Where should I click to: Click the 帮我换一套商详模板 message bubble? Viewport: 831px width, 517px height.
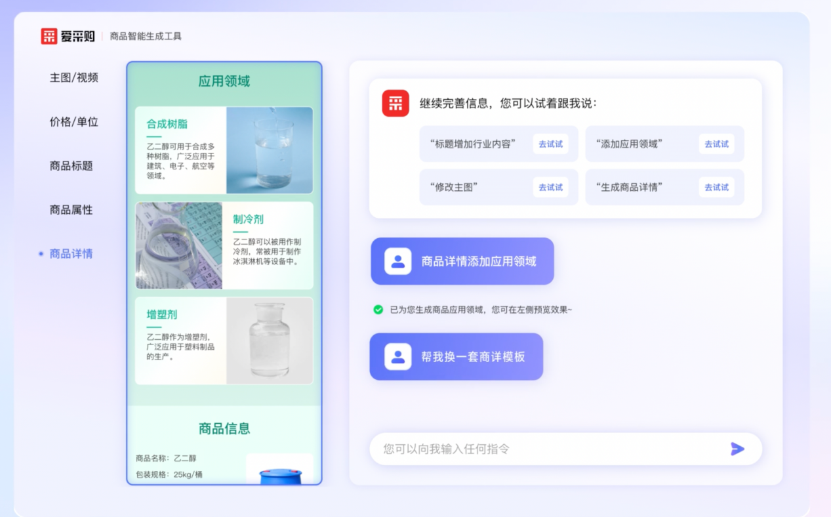tap(456, 357)
